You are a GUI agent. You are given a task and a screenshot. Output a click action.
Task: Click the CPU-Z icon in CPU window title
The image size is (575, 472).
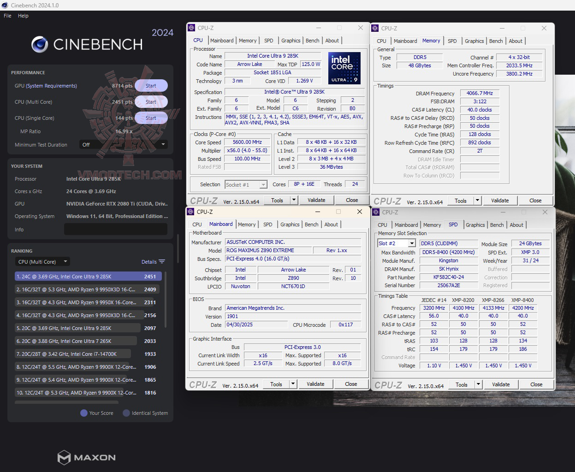192,28
